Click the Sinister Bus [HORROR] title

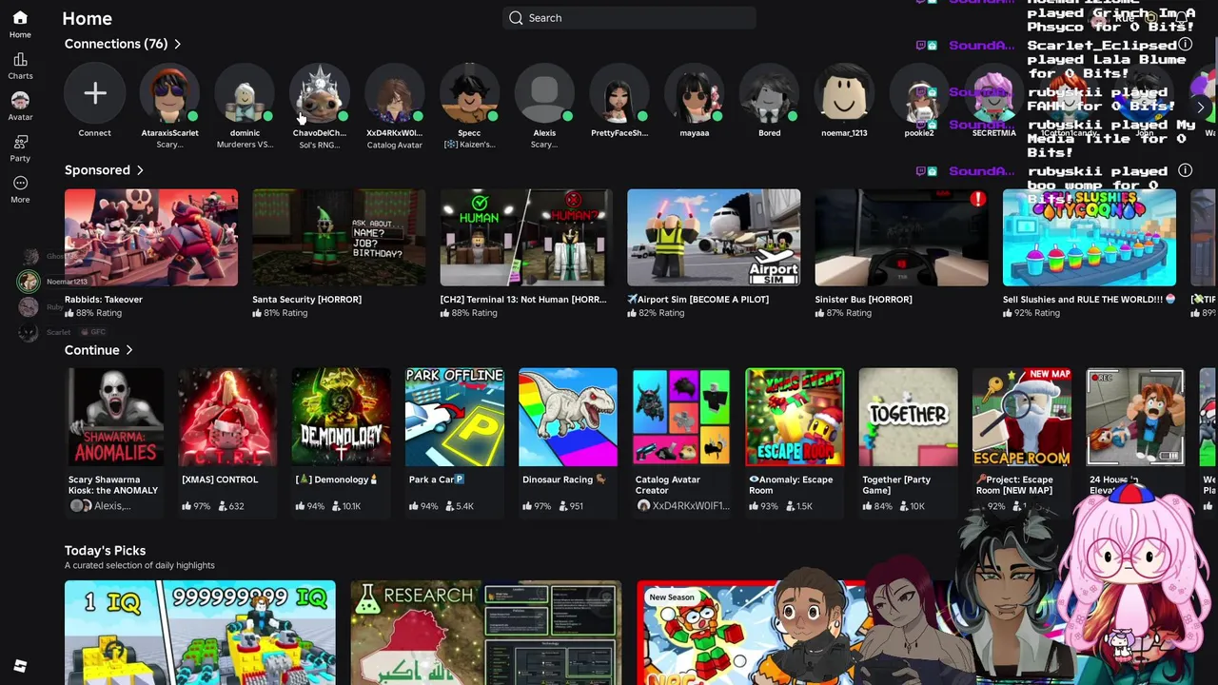[863, 300]
